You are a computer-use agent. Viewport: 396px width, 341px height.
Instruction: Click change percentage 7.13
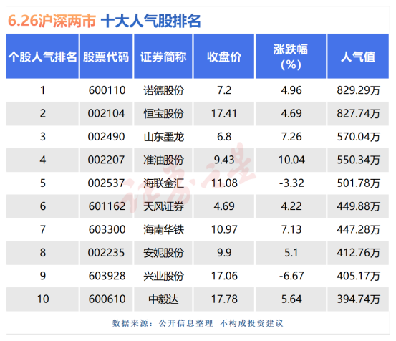point(291,230)
